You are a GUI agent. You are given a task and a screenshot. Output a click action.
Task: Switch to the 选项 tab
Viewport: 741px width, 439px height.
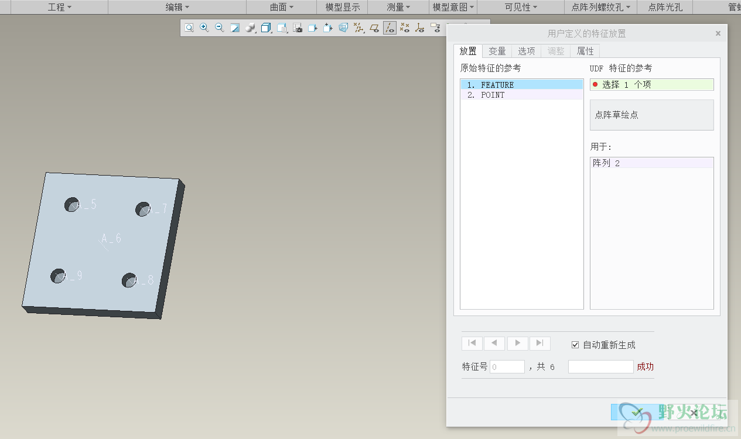tap(527, 51)
